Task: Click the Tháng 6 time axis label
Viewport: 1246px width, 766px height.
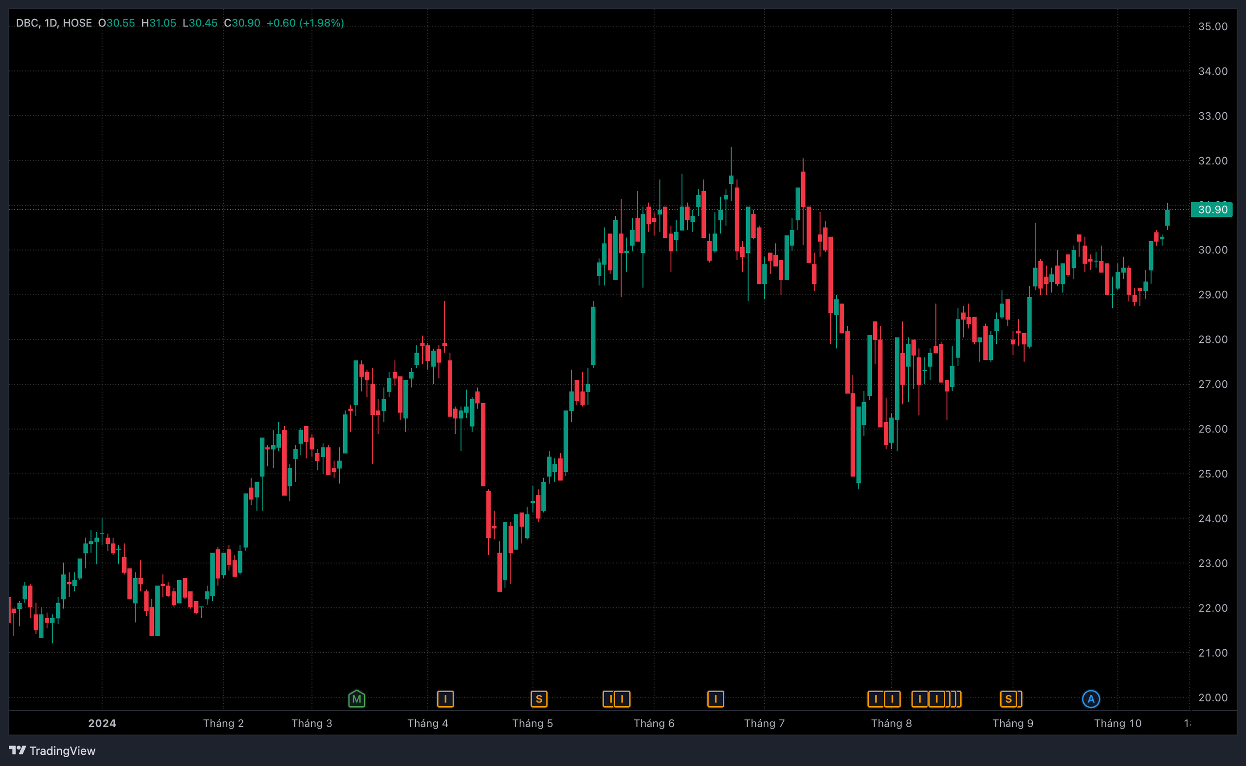Action: pyautogui.click(x=654, y=723)
